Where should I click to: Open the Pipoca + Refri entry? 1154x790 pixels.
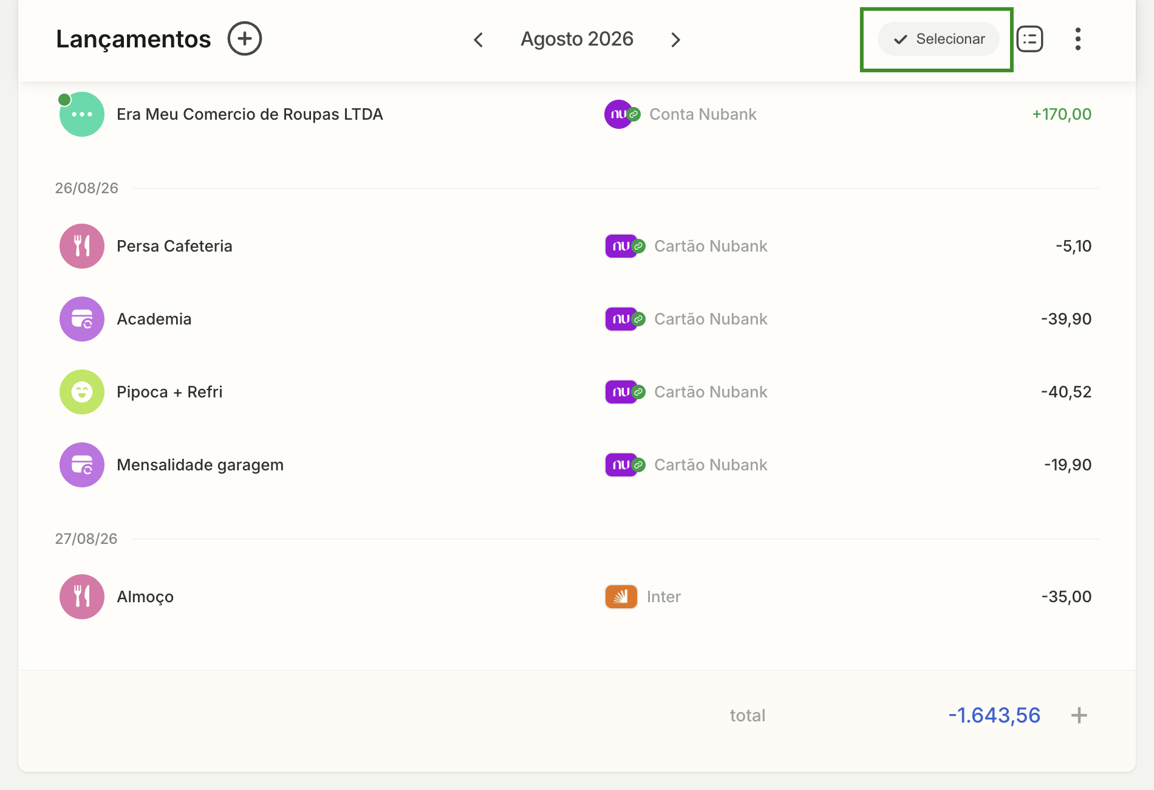point(169,392)
